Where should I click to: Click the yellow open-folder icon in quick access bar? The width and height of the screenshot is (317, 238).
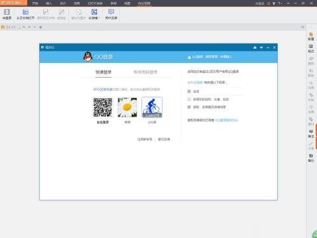(3, 27)
